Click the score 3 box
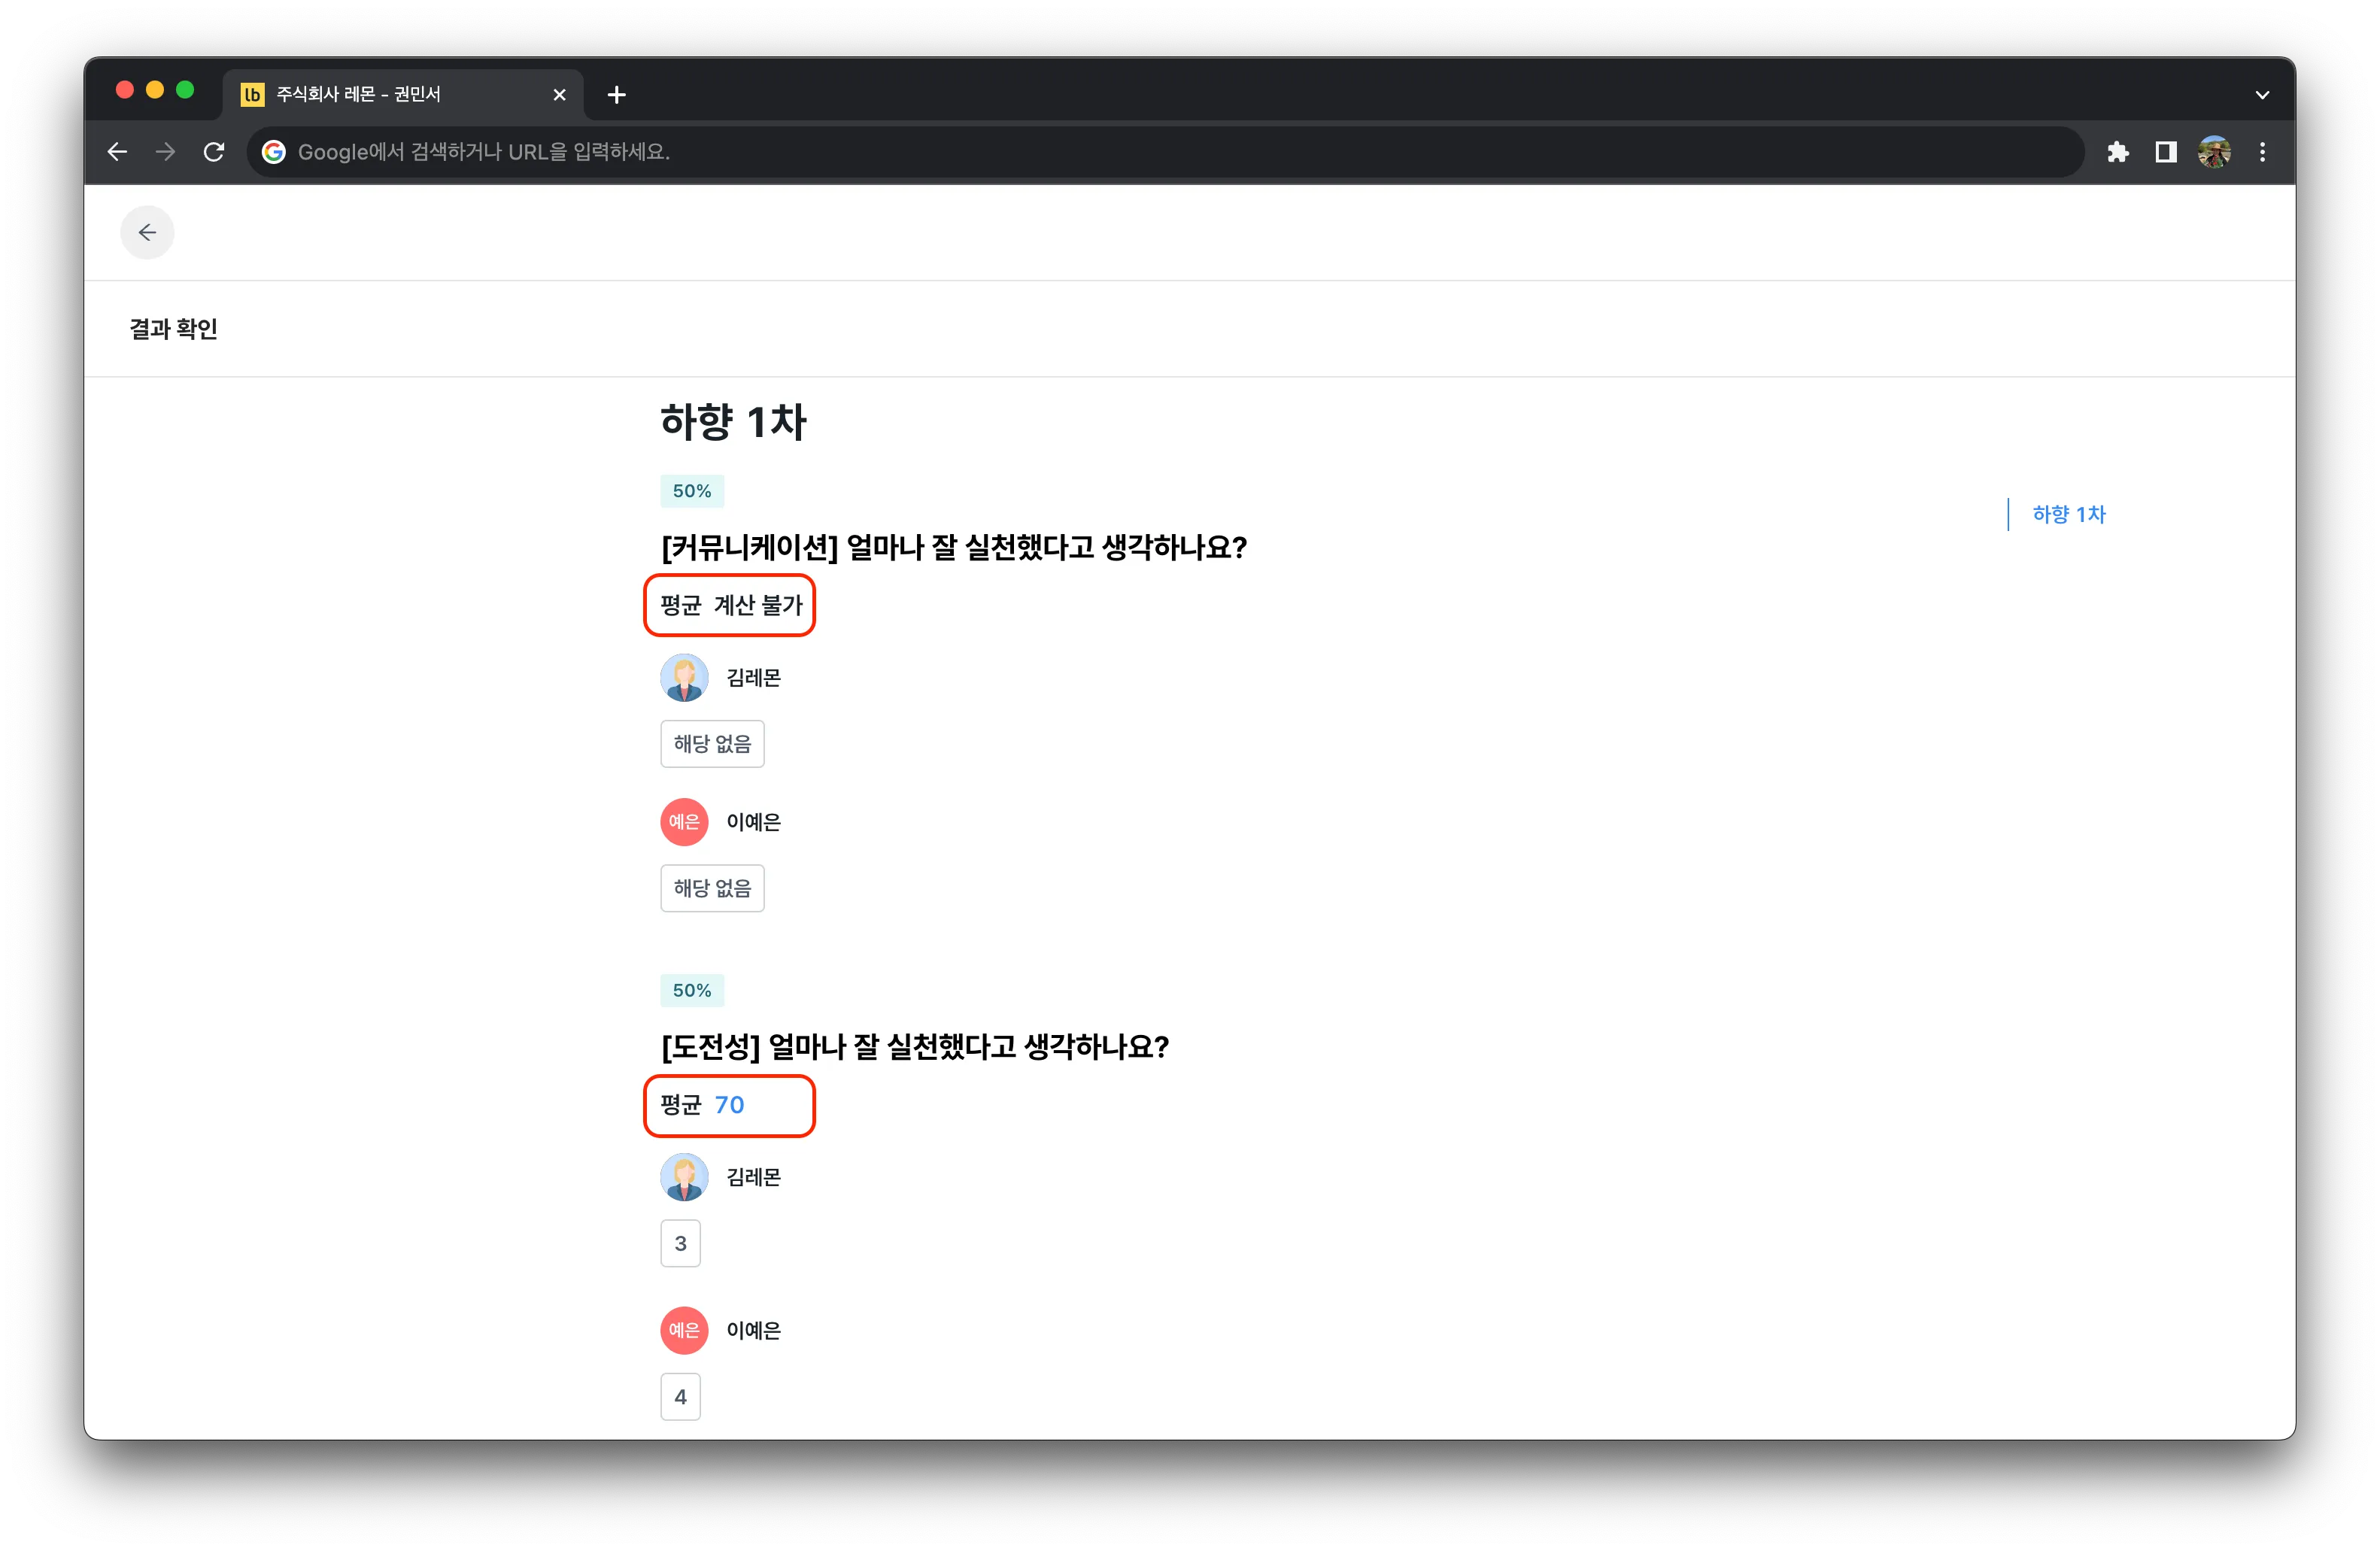 tap(680, 1243)
